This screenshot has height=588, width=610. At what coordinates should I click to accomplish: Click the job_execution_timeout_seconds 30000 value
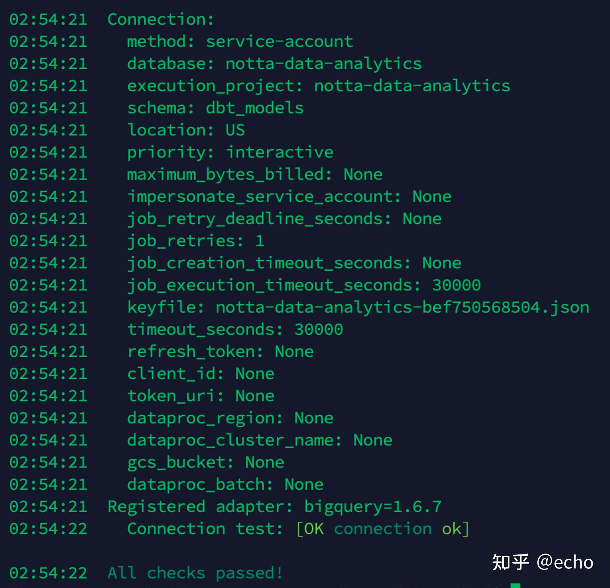point(456,285)
